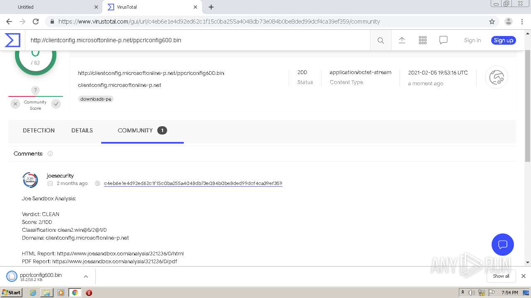Click the Verdict: CLEAN text
Image resolution: width=531 pixels, height=298 pixels.
[x=41, y=214]
